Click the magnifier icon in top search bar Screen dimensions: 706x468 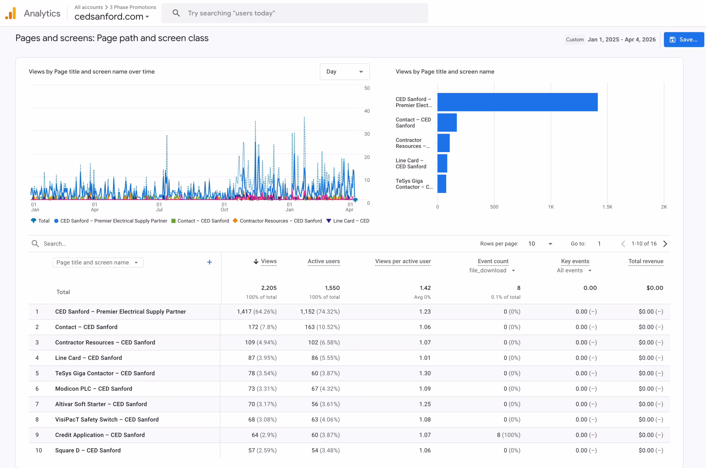[x=176, y=13]
